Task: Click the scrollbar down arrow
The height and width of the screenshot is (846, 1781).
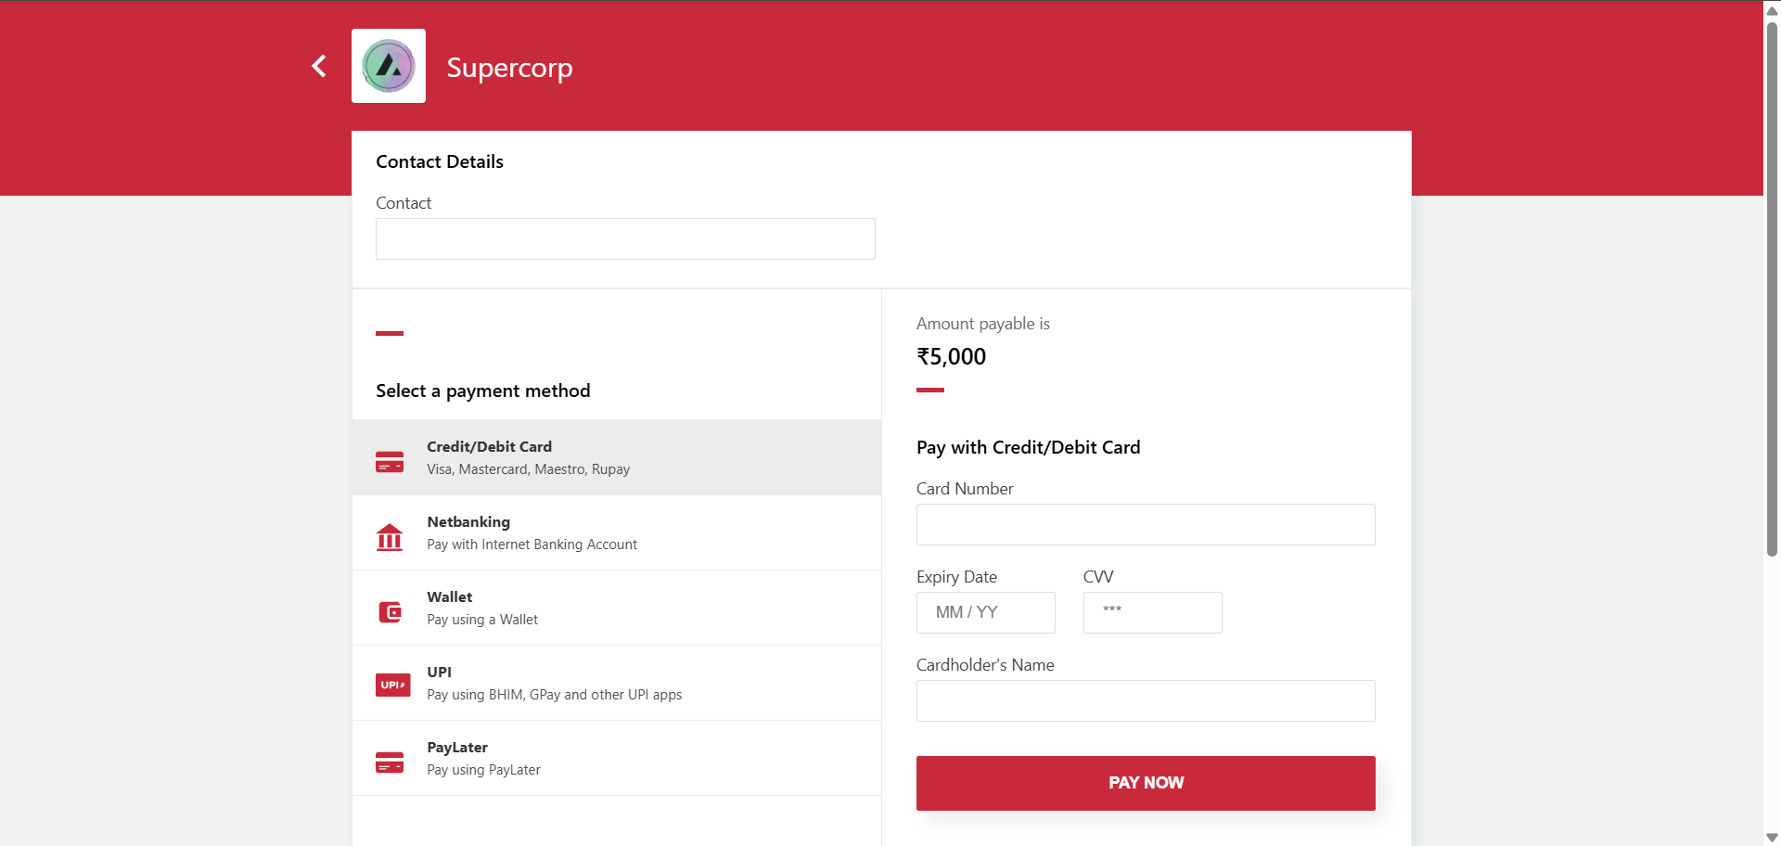Action: [x=1772, y=838]
